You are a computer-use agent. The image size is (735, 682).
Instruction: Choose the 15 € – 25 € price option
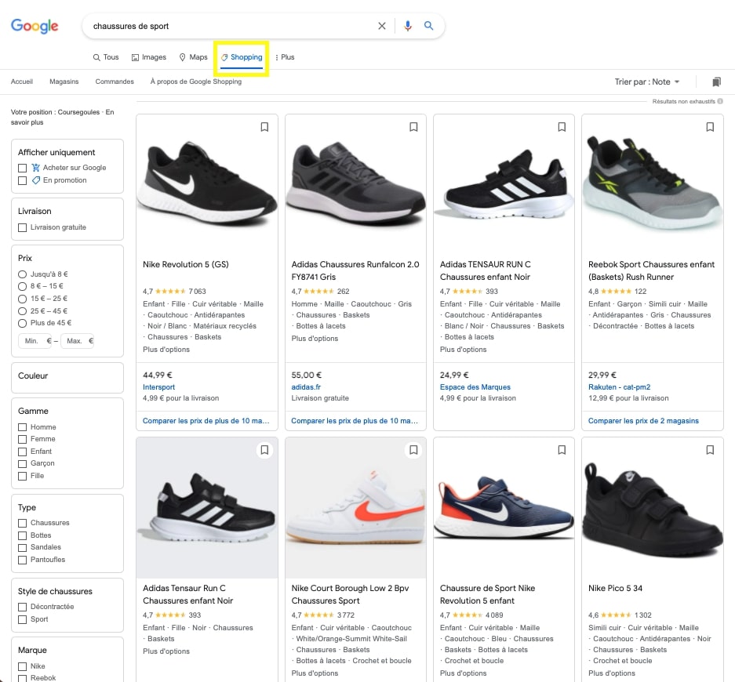tap(22, 299)
